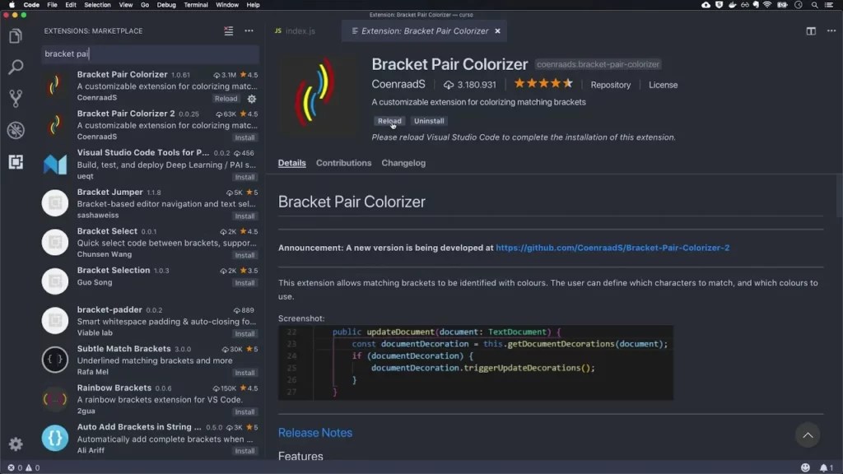Open the editor's More Actions ellipsis menu
The width and height of the screenshot is (843, 474).
(x=831, y=30)
